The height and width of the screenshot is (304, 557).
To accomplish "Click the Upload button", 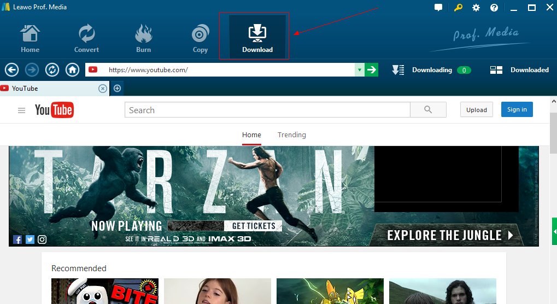I will [x=476, y=110].
